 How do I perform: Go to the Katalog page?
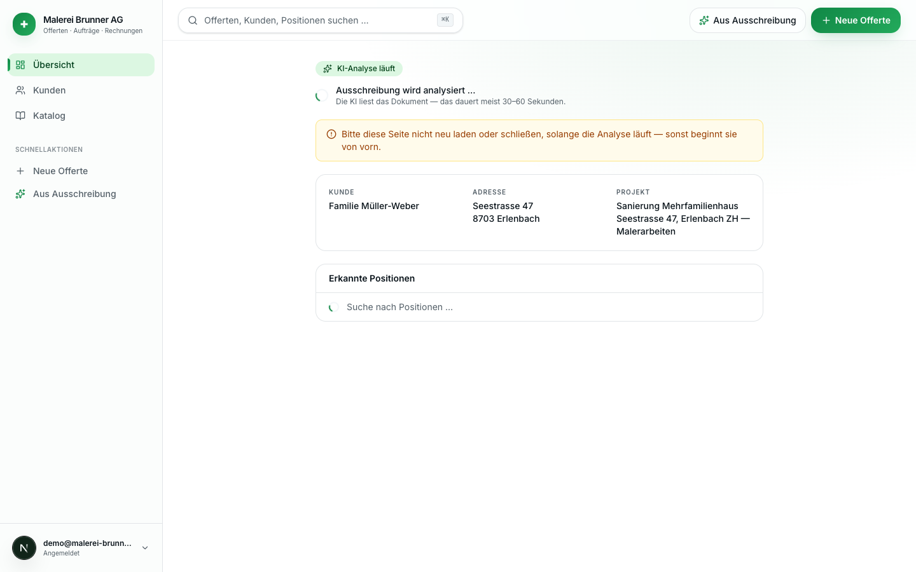81,116
